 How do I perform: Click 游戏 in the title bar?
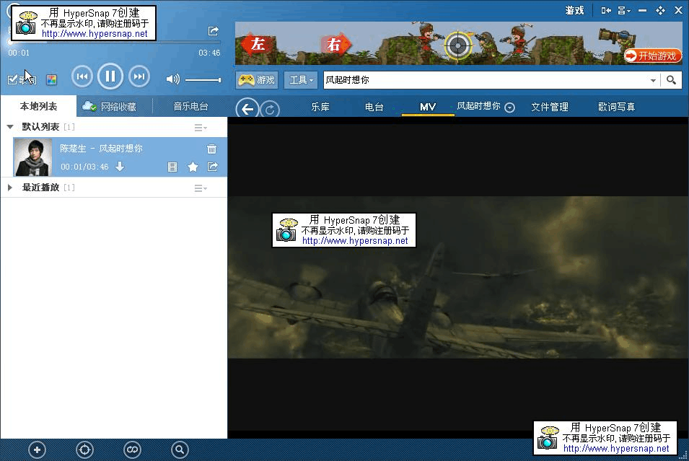point(574,10)
